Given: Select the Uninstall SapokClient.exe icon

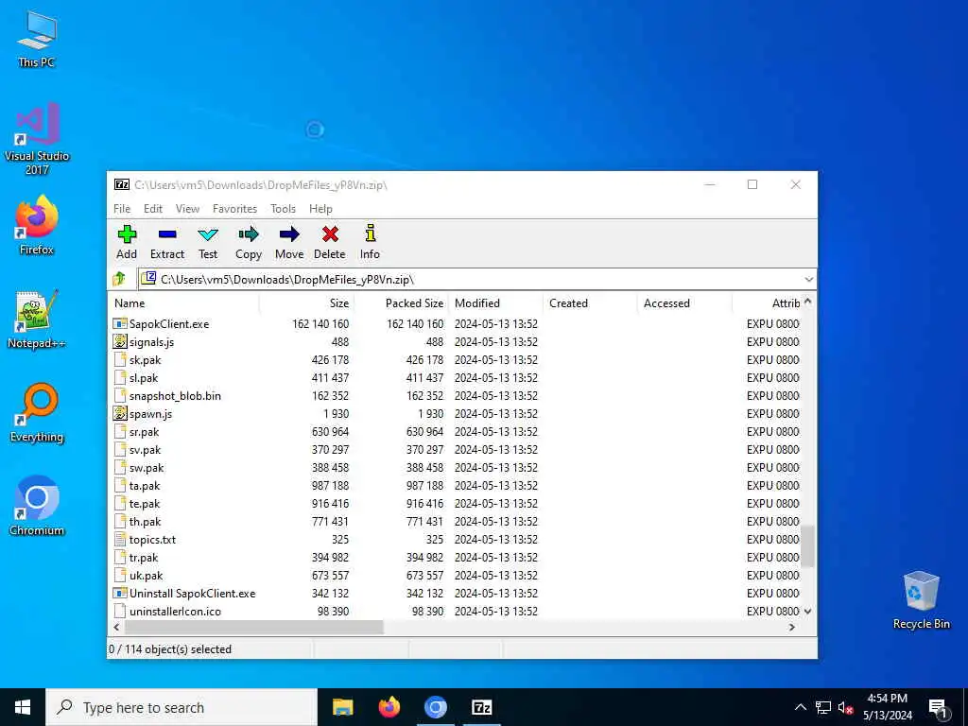Looking at the screenshot, I should (120, 594).
